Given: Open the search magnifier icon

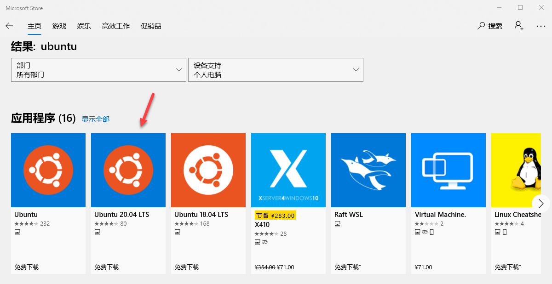Looking at the screenshot, I should pyautogui.click(x=481, y=26).
